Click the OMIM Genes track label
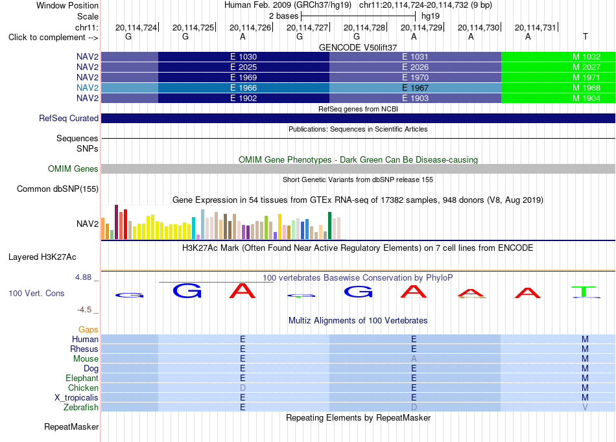The height and width of the screenshot is (442, 616). click(73, 169)
